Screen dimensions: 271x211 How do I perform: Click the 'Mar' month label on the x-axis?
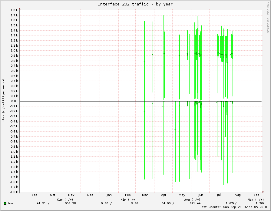tap(145, 195)
